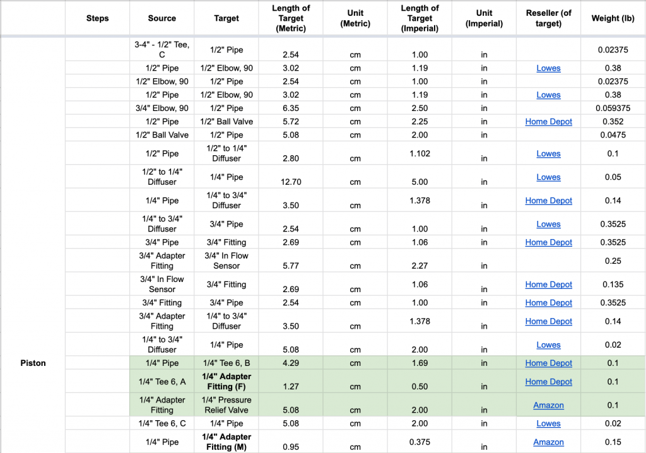Open Lowes link for 1/2" to 1/4" Diffuser row
Screen dimensions: 646x453
coord(548,154)
